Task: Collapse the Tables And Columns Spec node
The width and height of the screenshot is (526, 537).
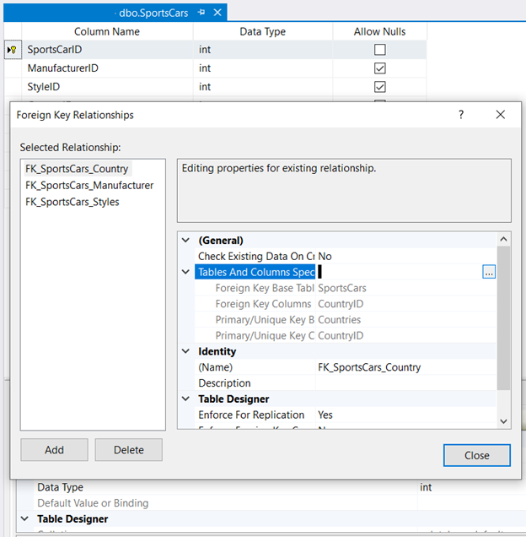Action: point(185,272)
